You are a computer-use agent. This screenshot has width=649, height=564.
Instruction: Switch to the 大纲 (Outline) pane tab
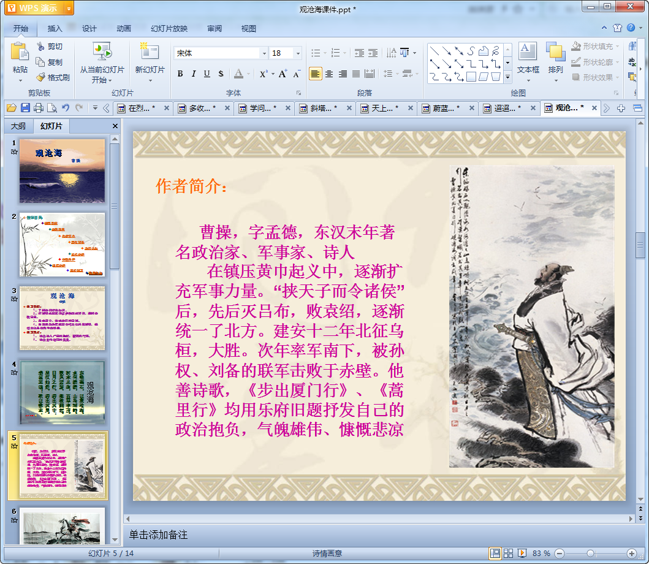pyautogui.click(x=18, y=126)
